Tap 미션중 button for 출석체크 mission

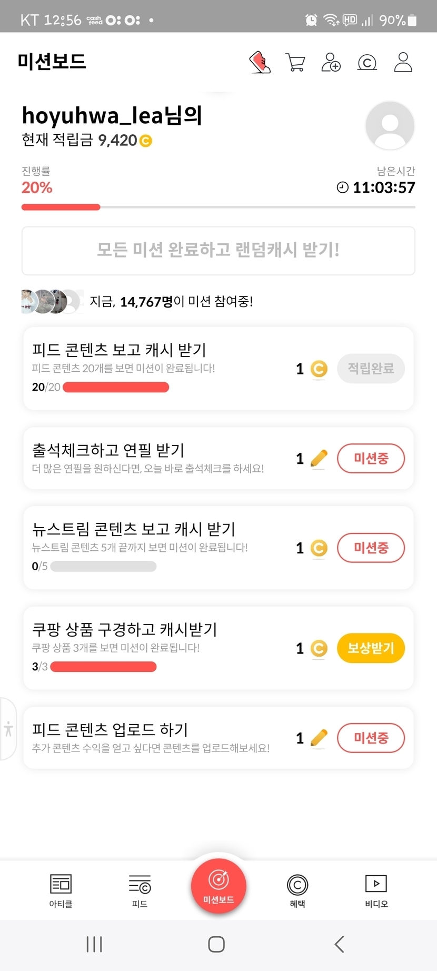pyautogui.click(x=371, y=458)
